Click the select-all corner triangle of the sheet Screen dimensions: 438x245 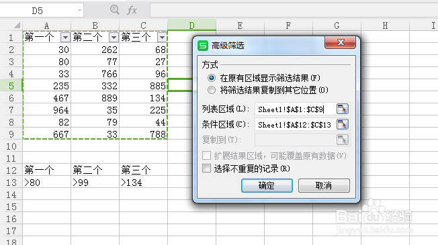[x=17, y=26]
